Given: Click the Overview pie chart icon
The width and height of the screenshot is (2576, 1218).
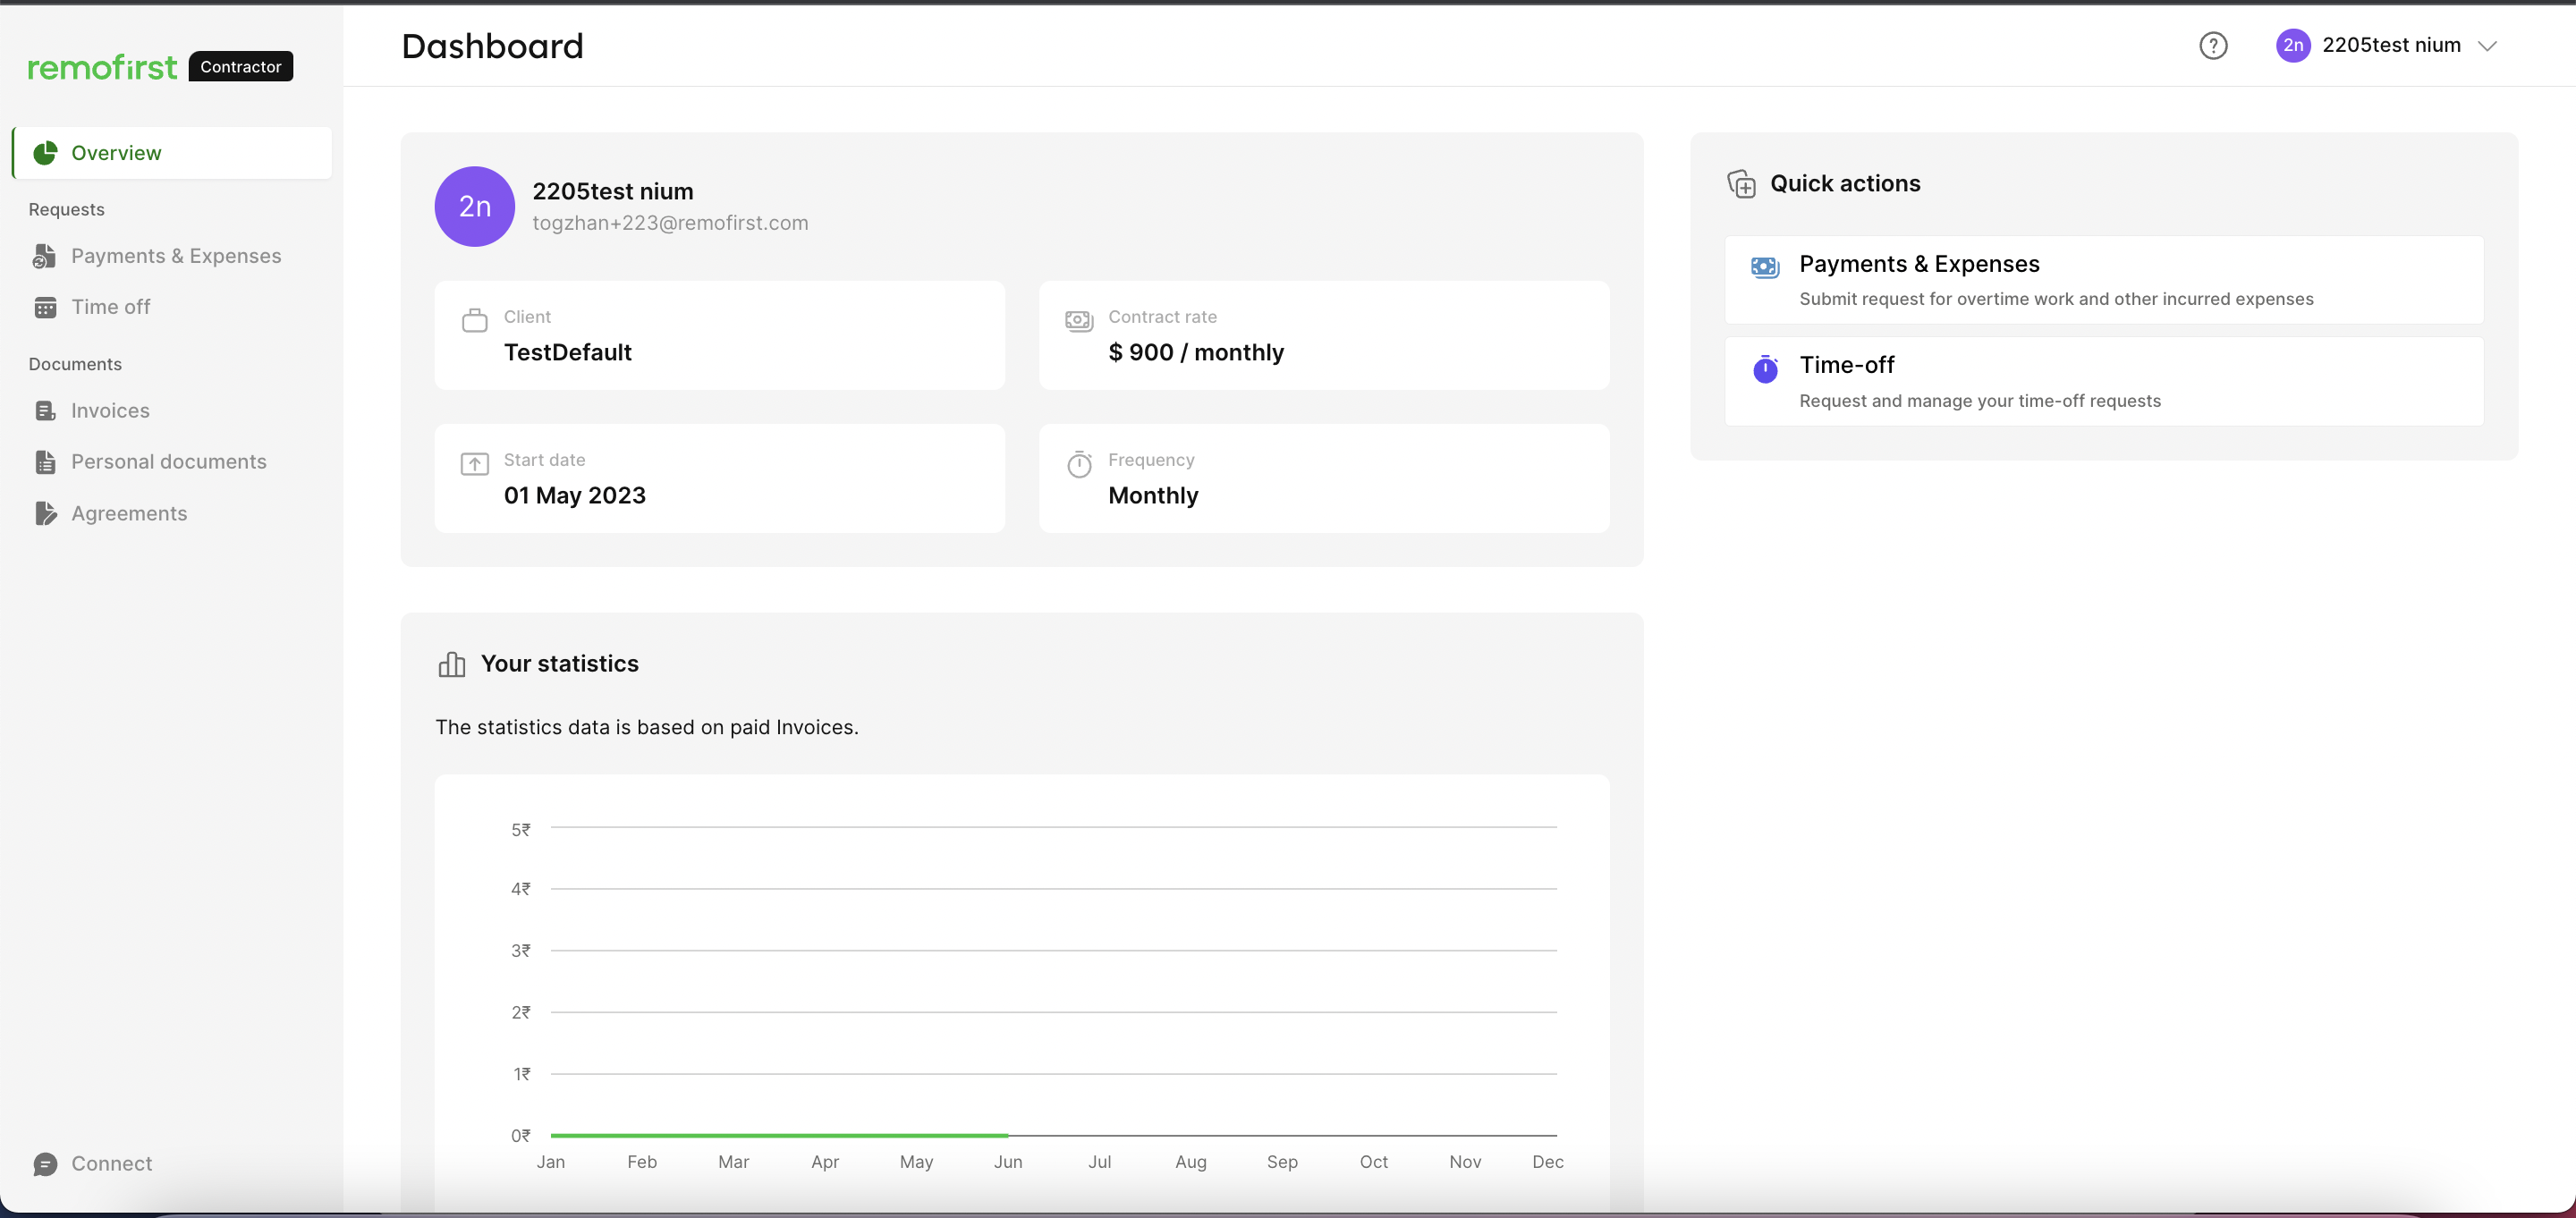Looking at the screenshot, I should pyautogui.click(x=45, y=152).
